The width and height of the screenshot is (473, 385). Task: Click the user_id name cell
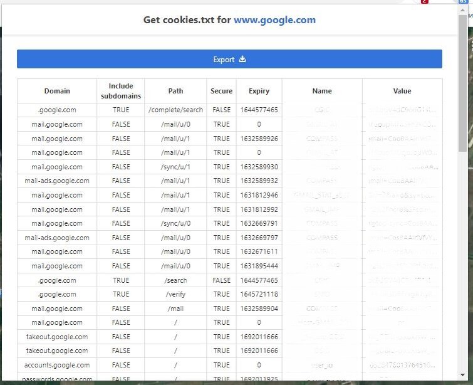coord(322,365)
